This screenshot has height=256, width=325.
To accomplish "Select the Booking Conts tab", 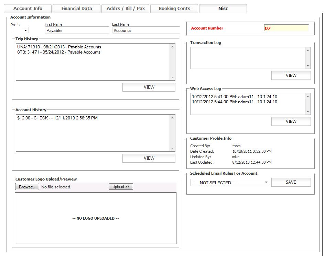I will pyautogui.click(x=174, y=9).
